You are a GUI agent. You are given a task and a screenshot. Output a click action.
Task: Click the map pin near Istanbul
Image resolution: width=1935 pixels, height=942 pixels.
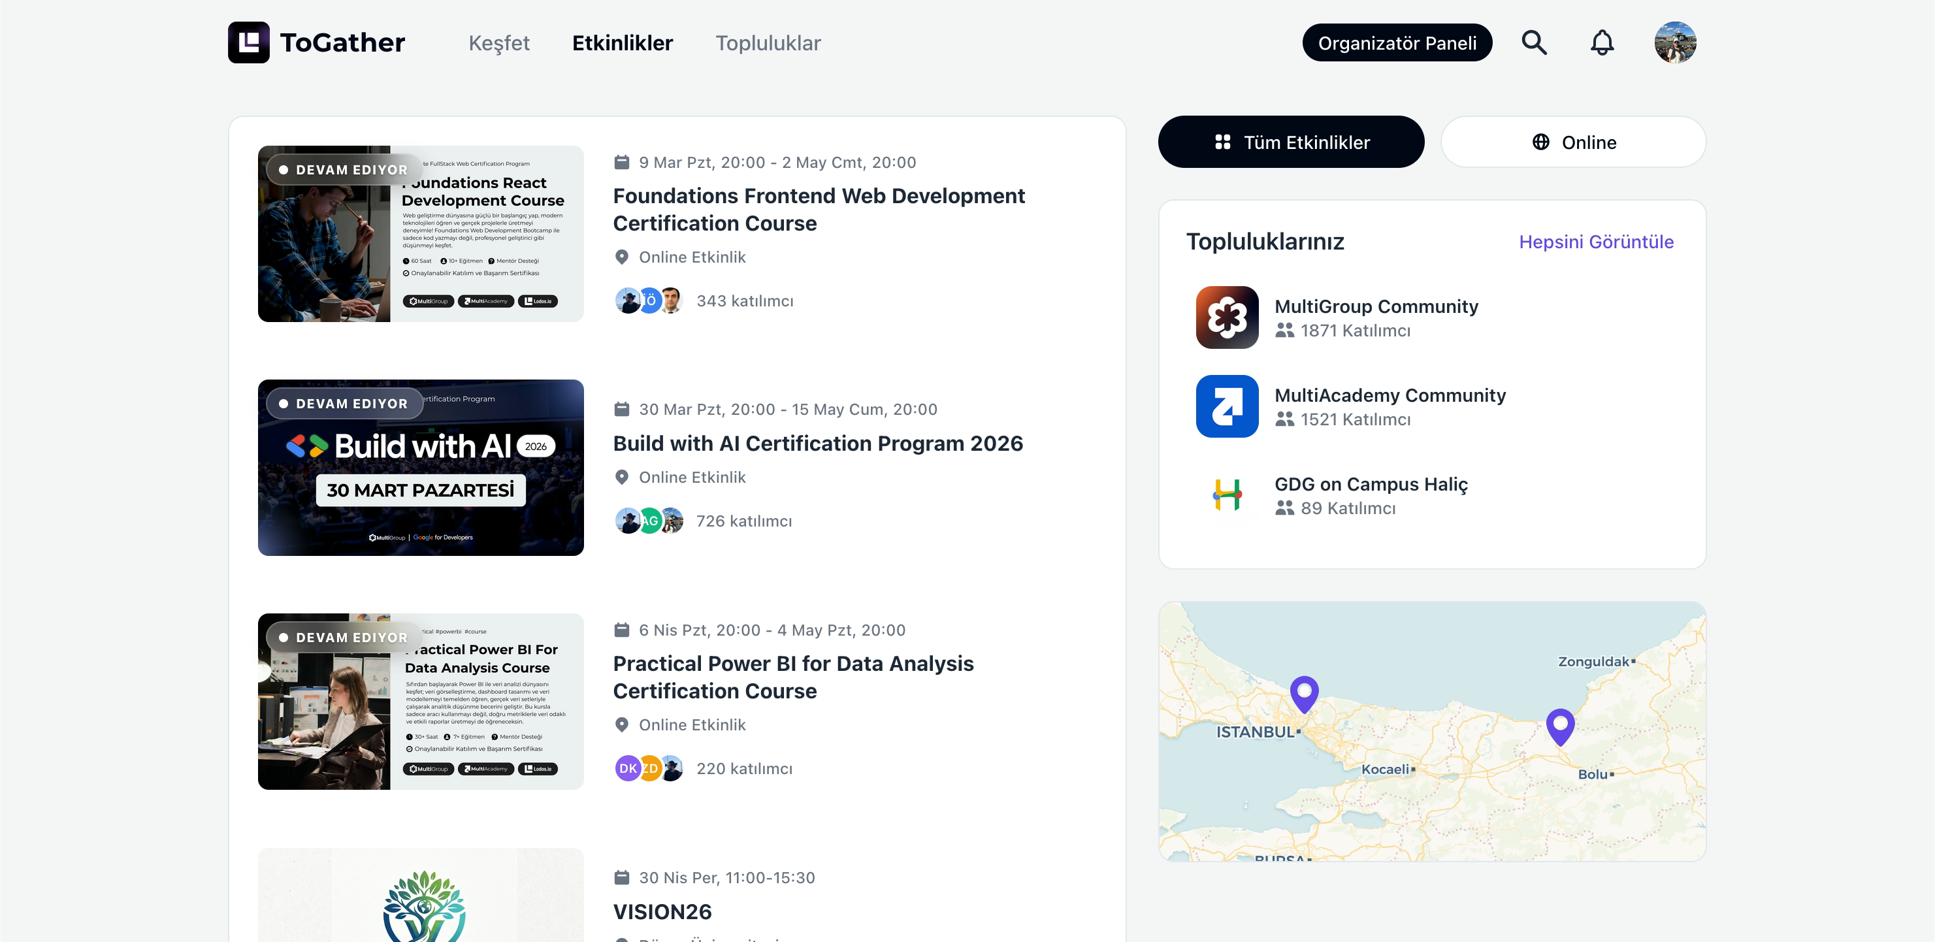[x=1304, y=694]
